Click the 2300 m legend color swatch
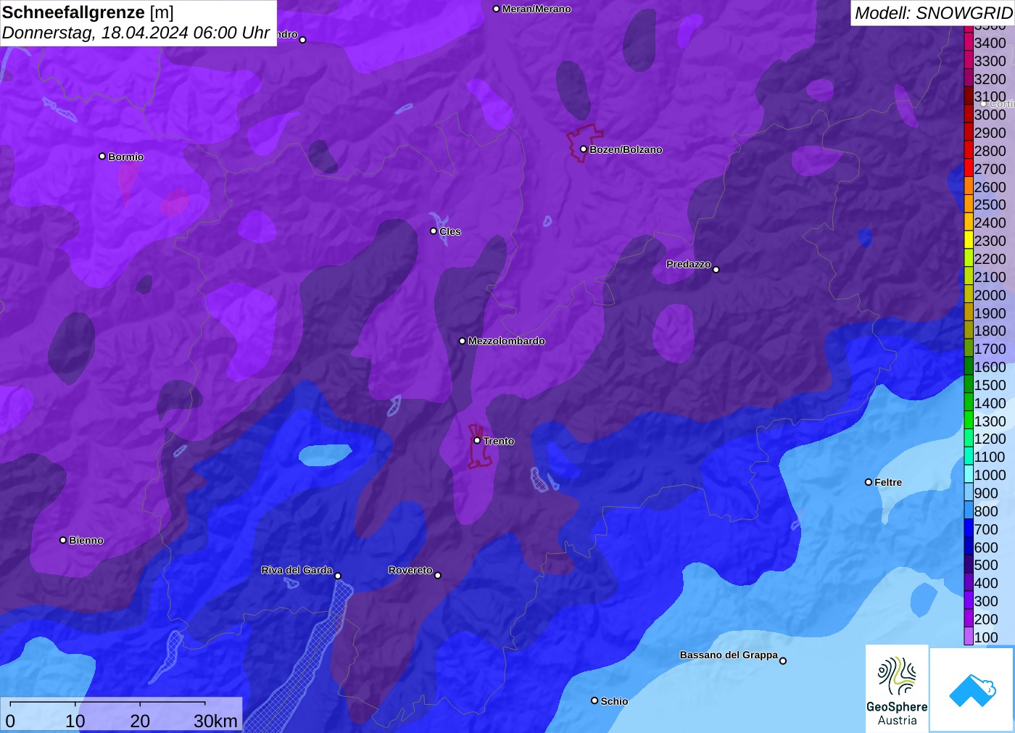The height and width of the screenshot is (733, 1015). 969,241
